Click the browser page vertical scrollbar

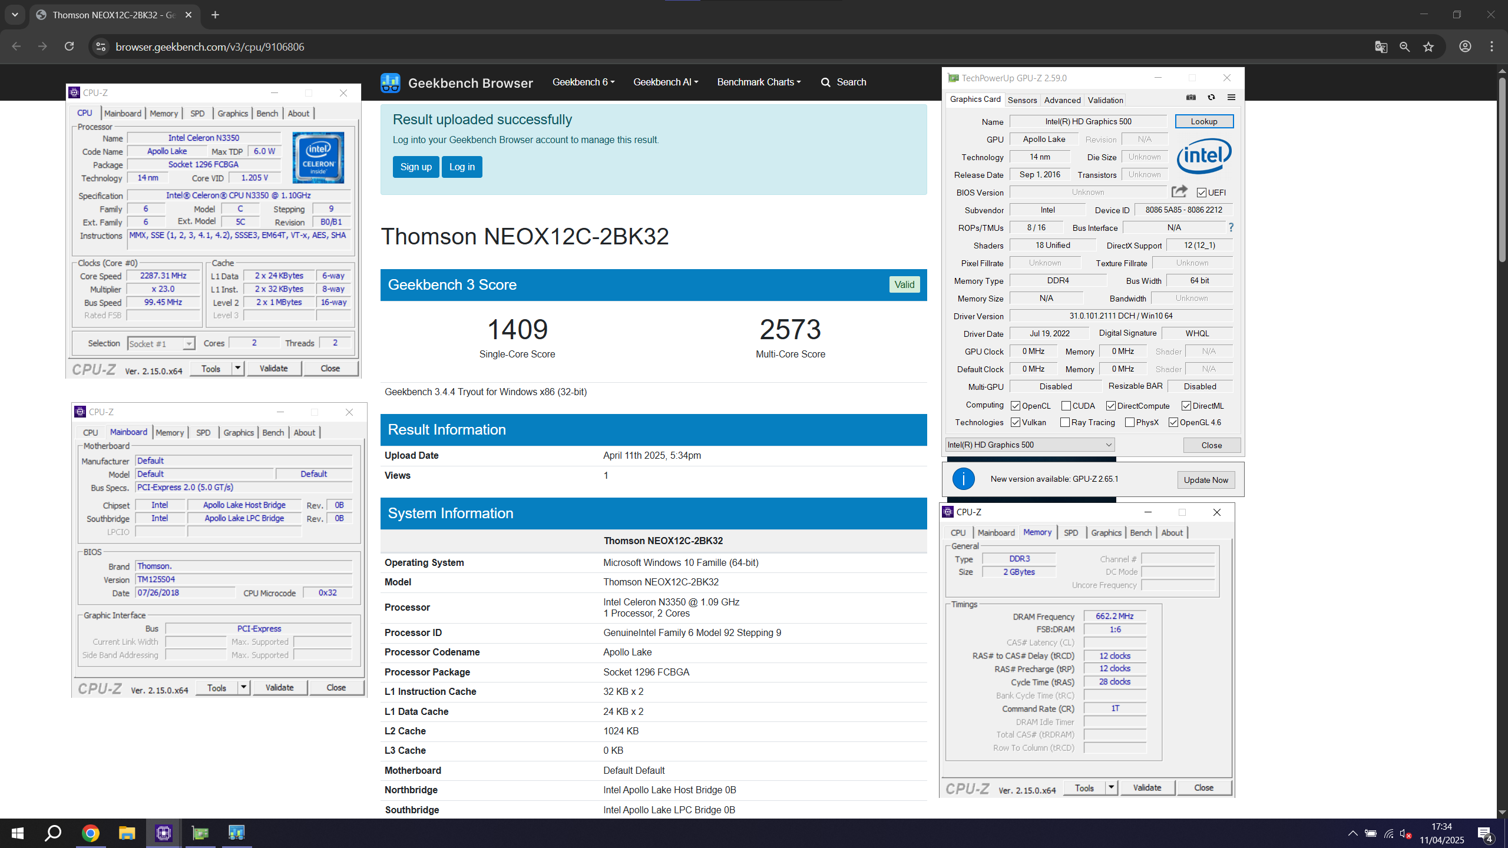click(x=1502, y=171)
